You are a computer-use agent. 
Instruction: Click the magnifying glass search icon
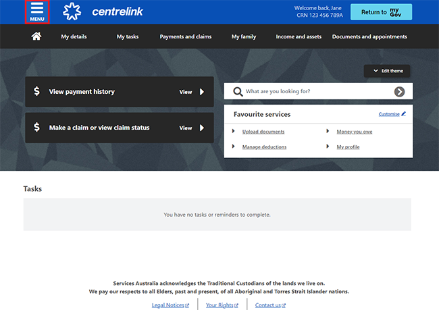(238, 91)
